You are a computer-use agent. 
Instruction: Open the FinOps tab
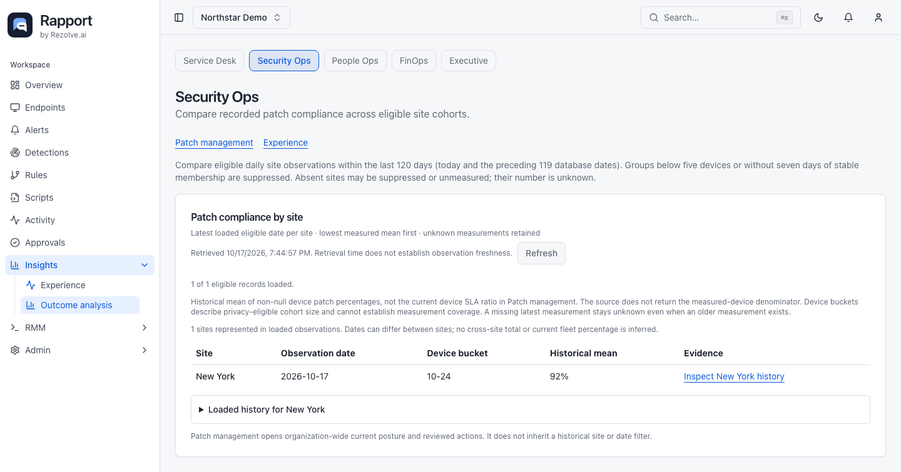[414, 61]
